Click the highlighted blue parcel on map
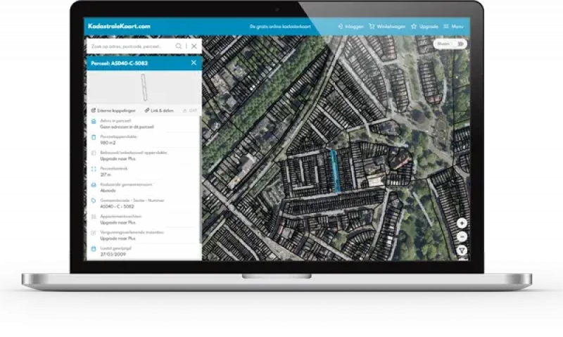Viewport: 563px width, 337px height. (334, 171)
